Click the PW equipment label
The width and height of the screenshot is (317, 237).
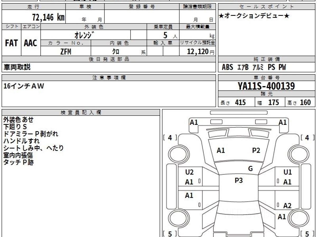point(282,67)
